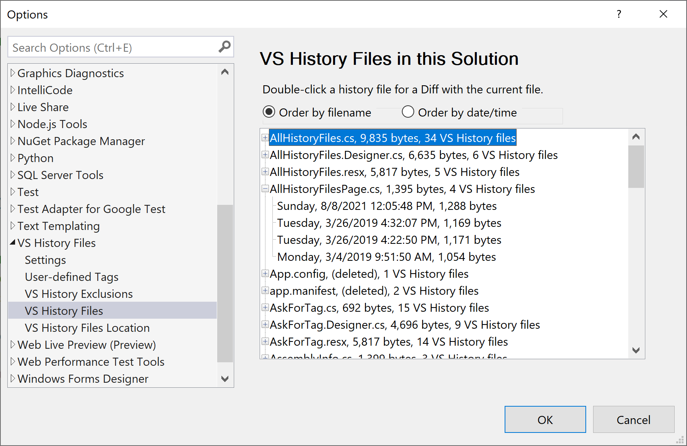Select the VS History Exclusions page

pyautogui.click(x=78, y=294)
